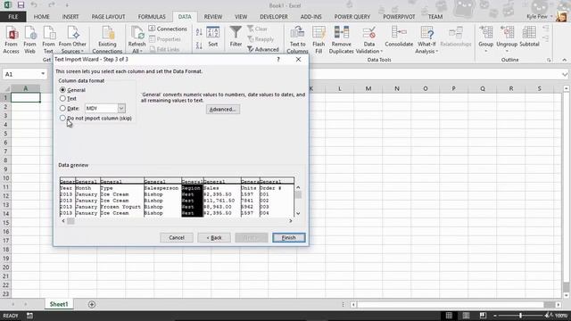571x321 pixels.
Task: Close the Text Import Wizard dialog
Action: [298, 60]
